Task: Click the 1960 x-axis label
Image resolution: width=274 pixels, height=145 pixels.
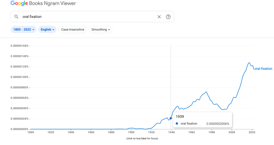Action: [x=191, y=132]
